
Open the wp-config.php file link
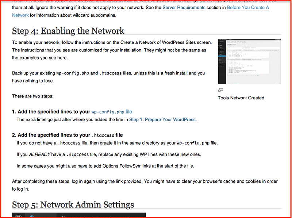tap(112, 112)
